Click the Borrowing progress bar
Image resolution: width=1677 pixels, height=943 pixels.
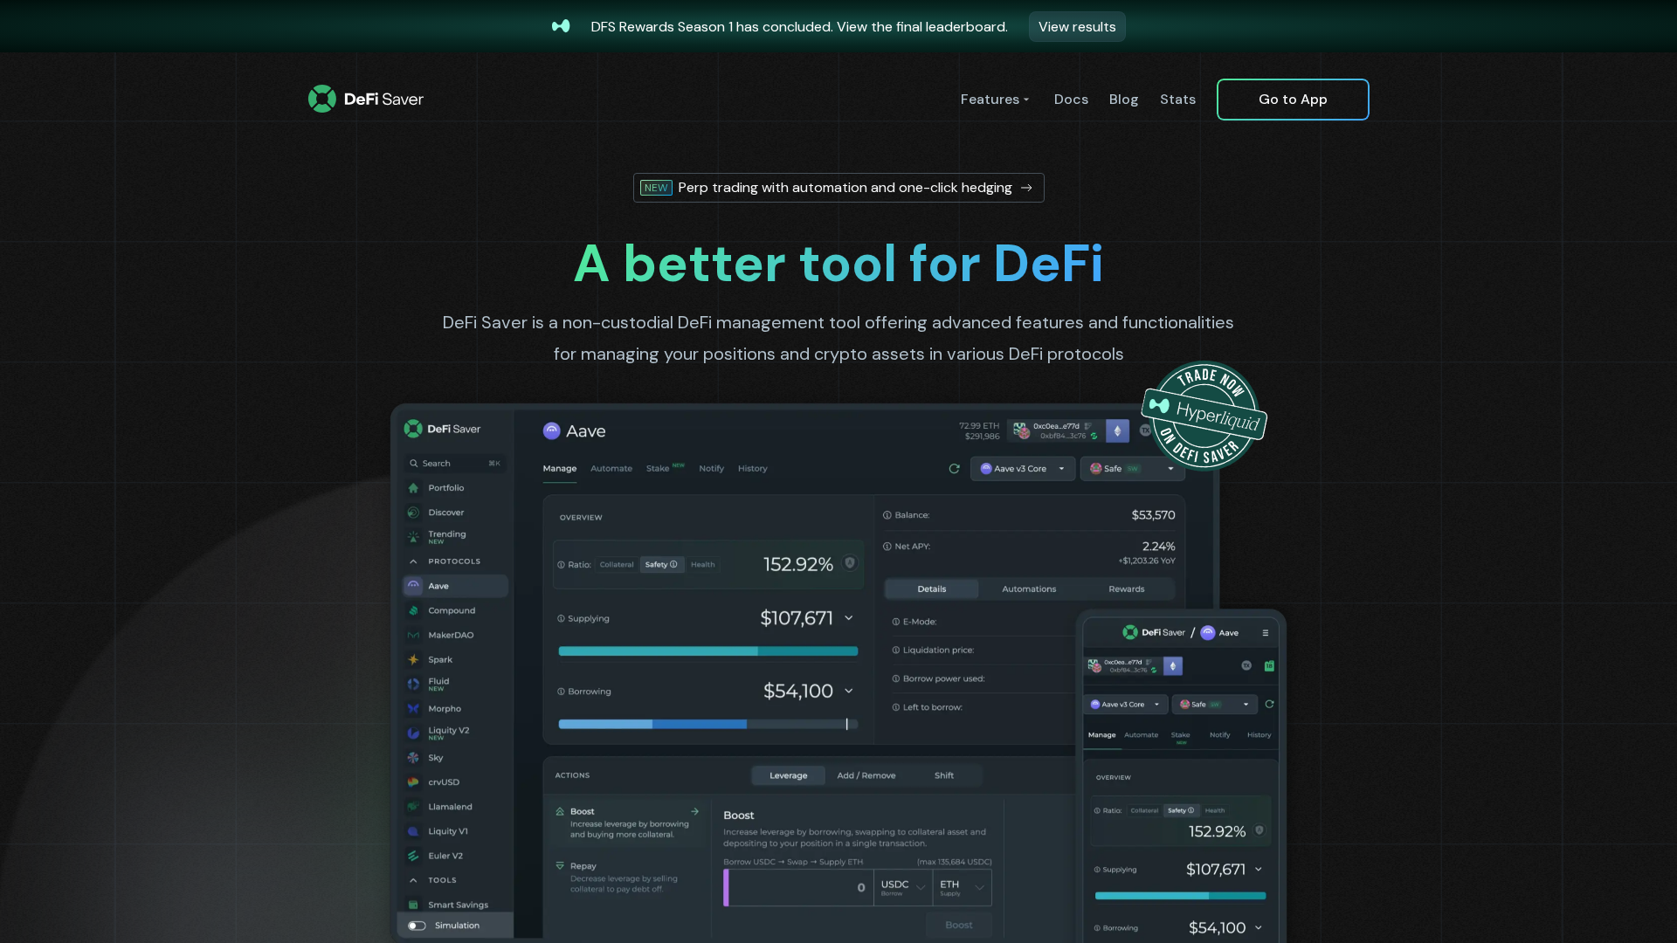point(708,724)
